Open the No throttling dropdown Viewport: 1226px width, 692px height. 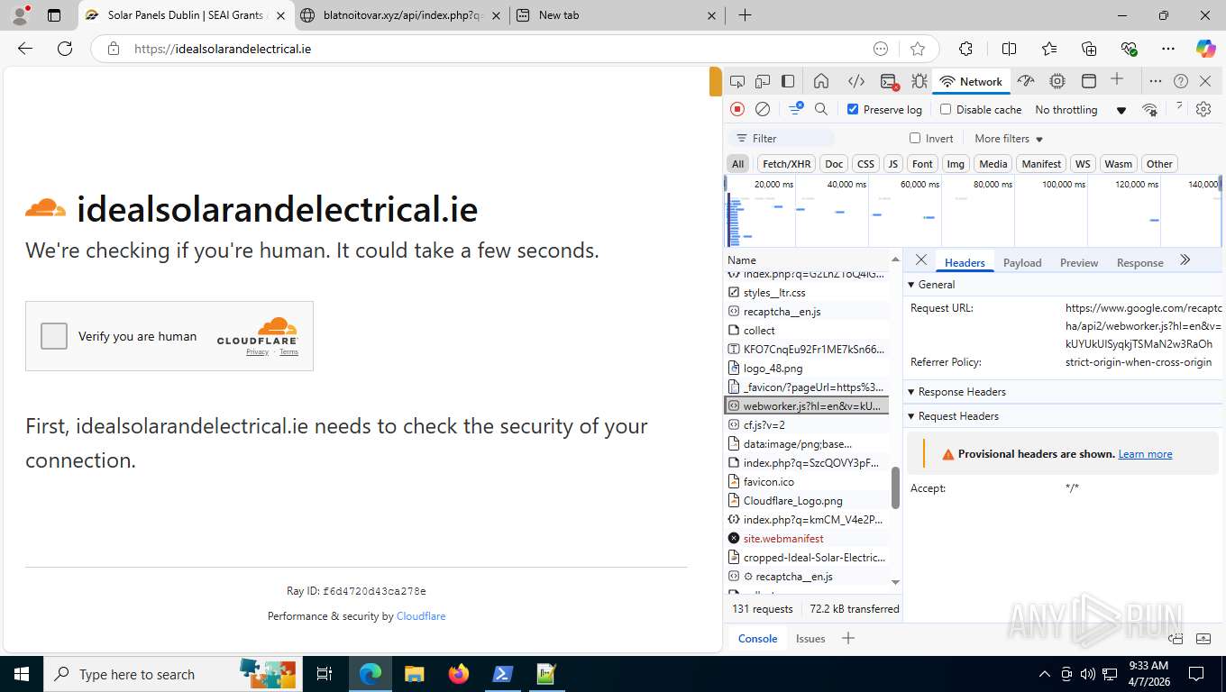1081,110
